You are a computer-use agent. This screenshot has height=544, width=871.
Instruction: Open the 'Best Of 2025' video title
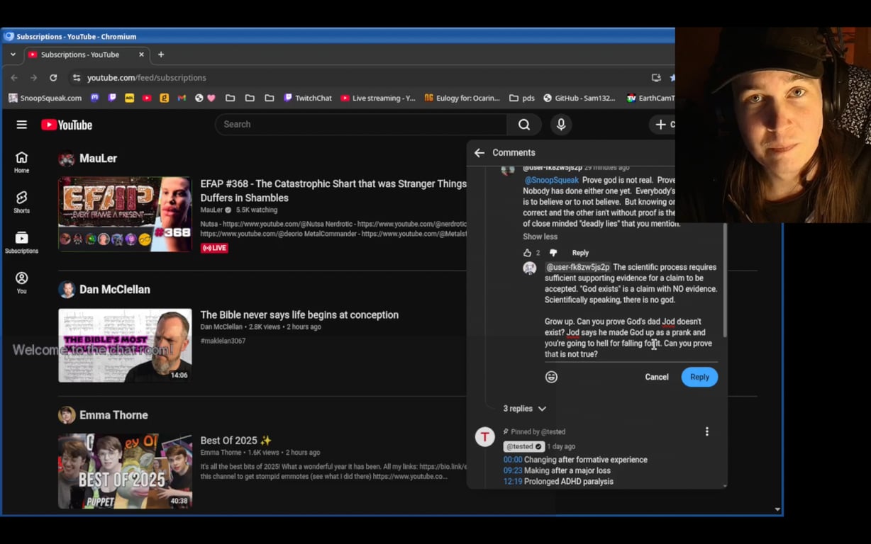point(236,441)
